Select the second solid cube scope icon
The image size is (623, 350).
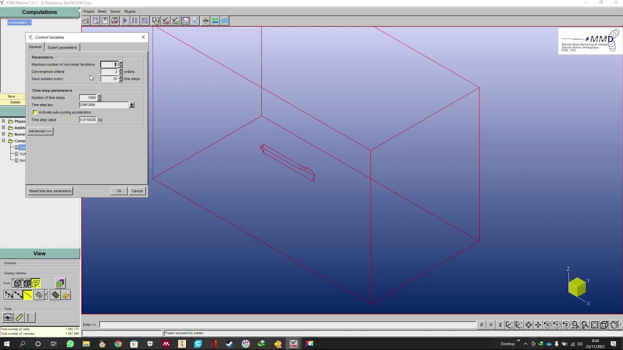point(26,283)
